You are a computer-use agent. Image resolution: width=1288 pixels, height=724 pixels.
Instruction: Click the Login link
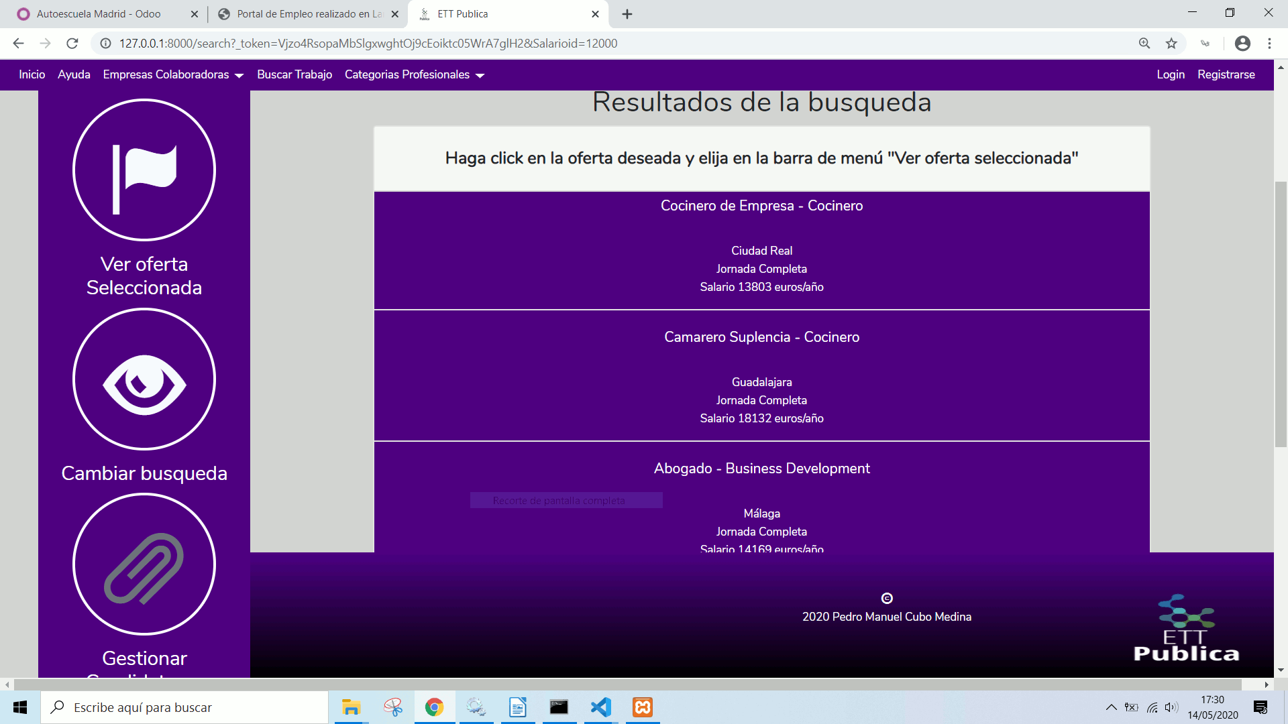tap(1171, 74)
